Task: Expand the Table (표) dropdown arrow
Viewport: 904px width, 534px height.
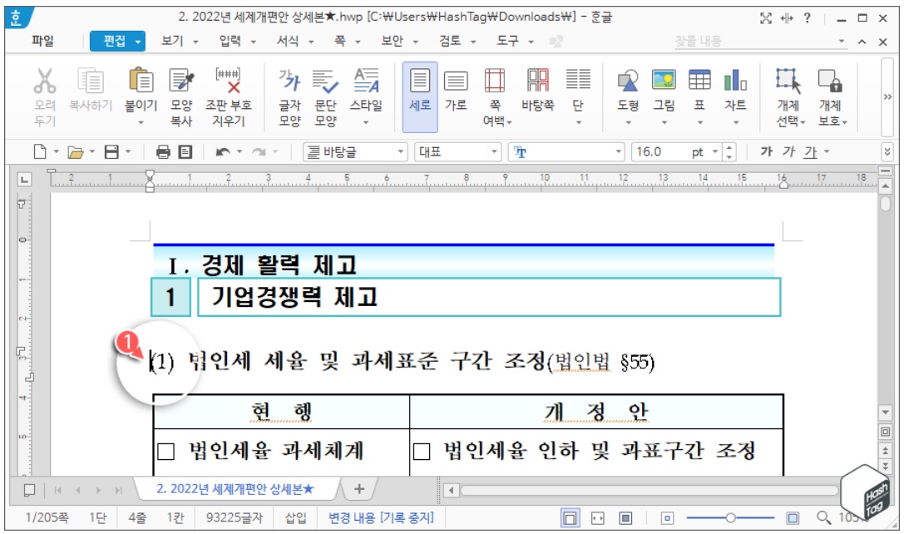Action: pos(699,122)
